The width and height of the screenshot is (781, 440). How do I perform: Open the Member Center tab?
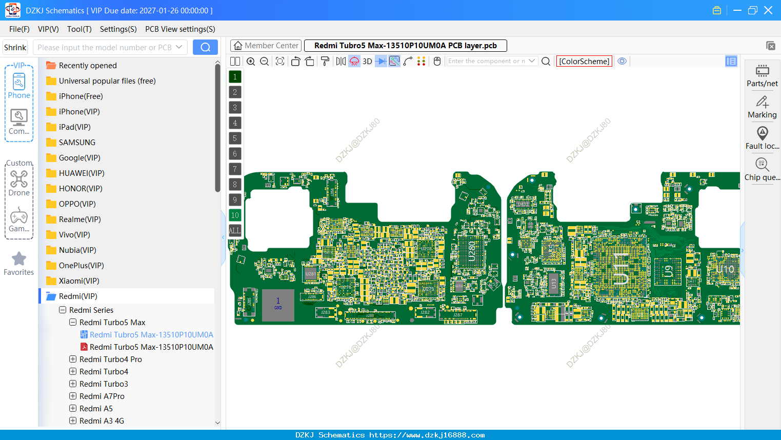point(266,46)
